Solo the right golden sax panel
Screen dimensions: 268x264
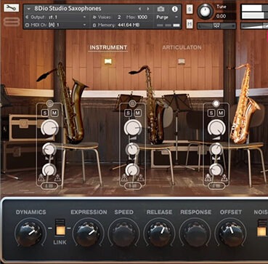coord(211,113)
